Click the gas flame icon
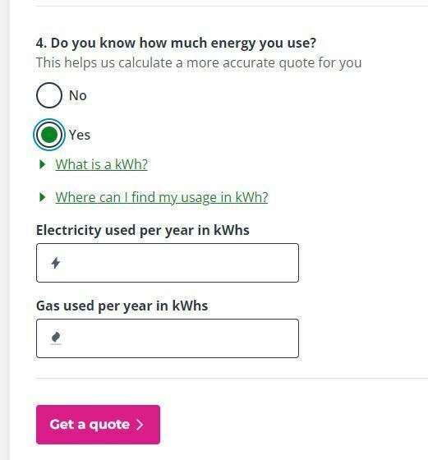The height and width of the screenshot is (460, 428). coord(56,338)
